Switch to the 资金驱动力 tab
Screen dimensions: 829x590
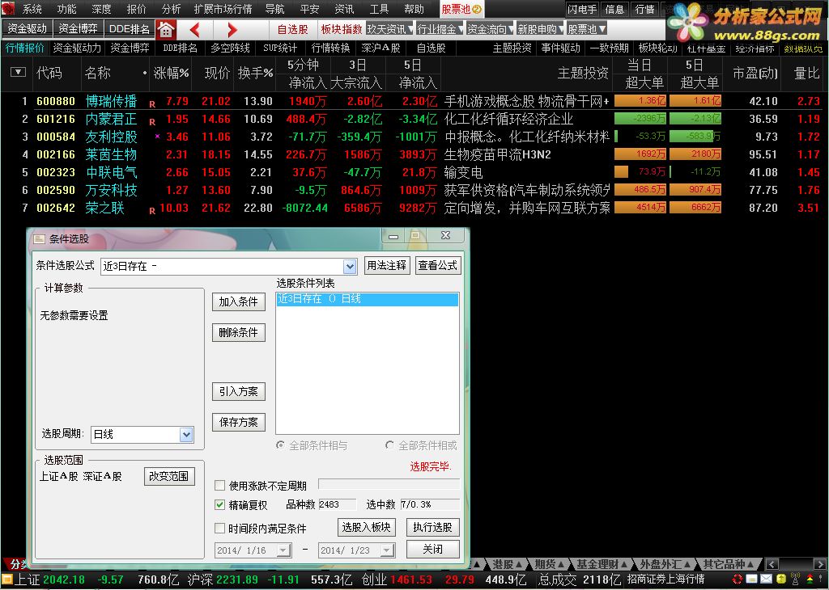[x=77, y=48]
